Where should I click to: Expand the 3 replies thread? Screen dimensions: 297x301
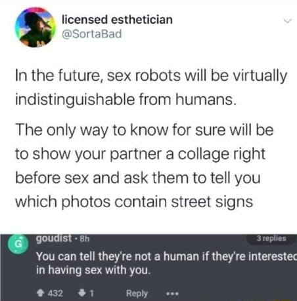(271, 238)
